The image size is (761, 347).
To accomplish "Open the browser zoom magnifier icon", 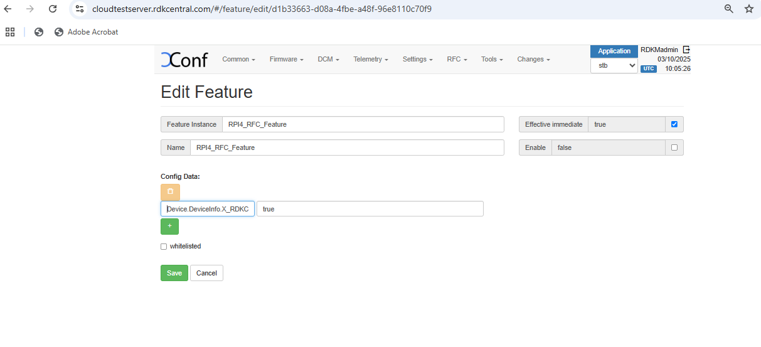I will coord(728,9).
